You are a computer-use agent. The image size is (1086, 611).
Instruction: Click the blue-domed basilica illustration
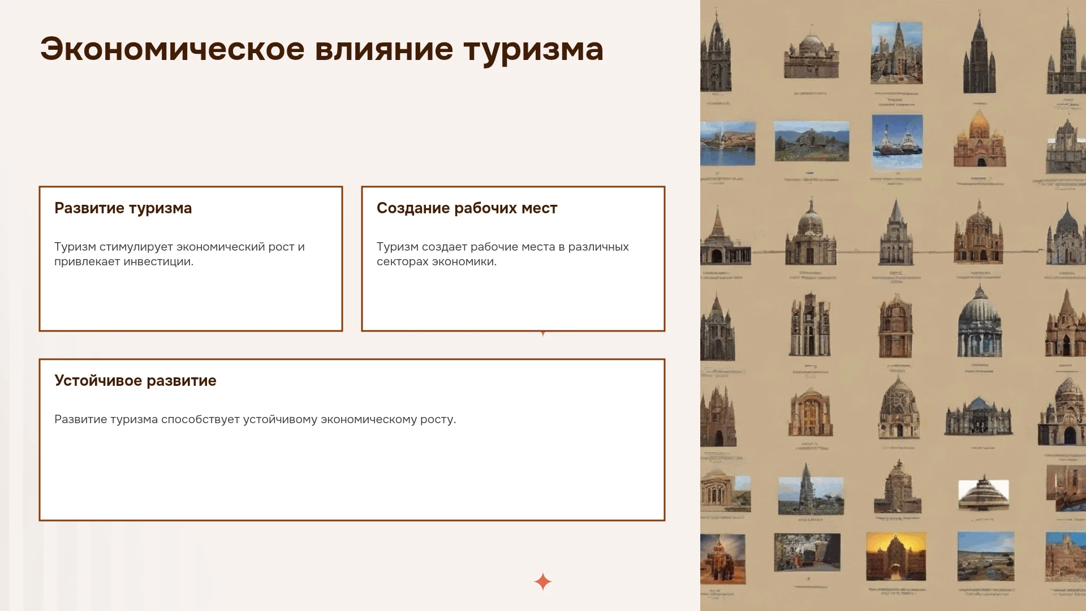coord(979,321)
